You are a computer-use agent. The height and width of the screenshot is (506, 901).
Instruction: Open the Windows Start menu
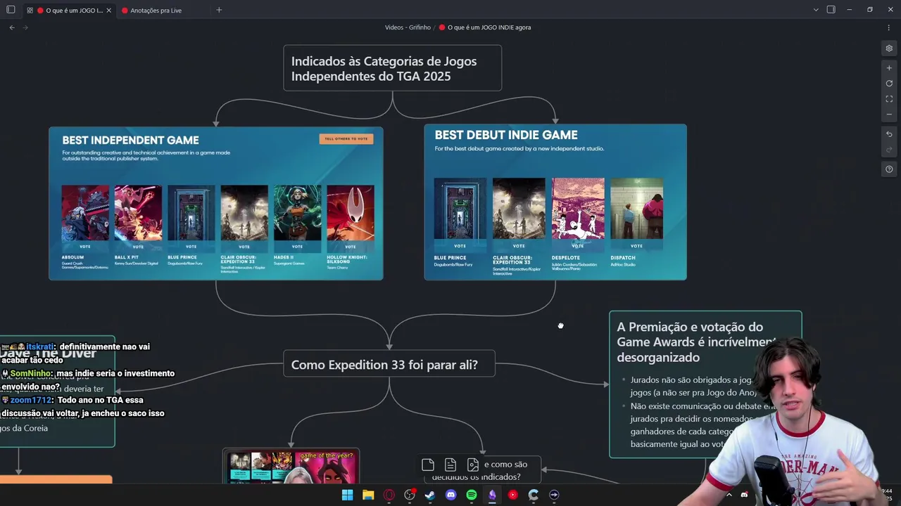tap(347, 495)
